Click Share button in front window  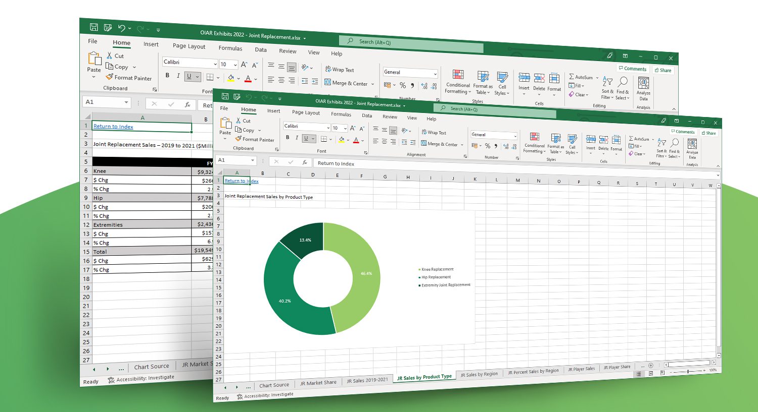[x=708, y=133]
